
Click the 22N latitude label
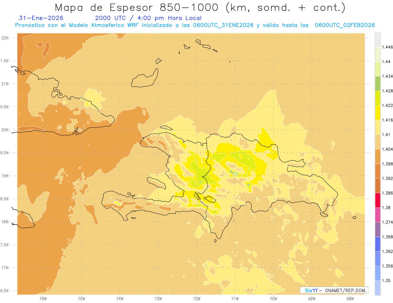coord(5,38)
